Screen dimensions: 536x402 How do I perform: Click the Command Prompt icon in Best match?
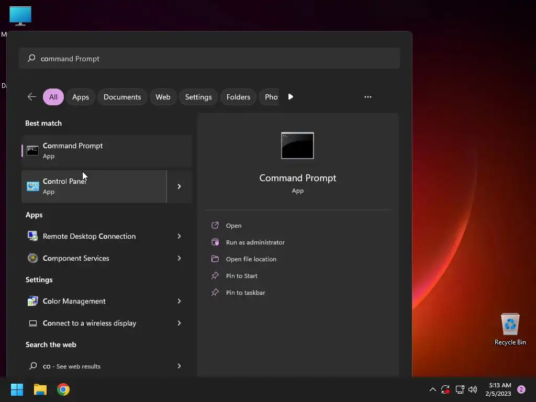pos(32,151)
